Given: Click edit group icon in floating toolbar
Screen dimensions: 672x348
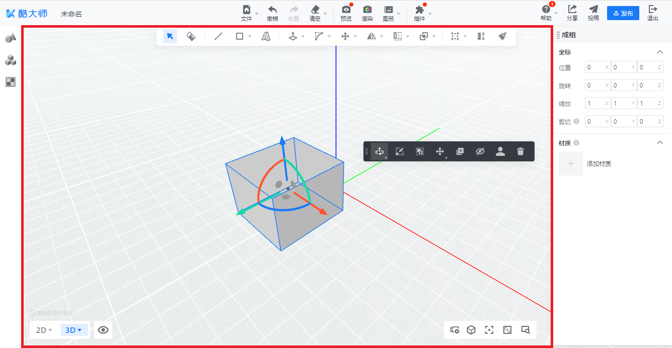Looking at the screenshot, I should [400, 151].
